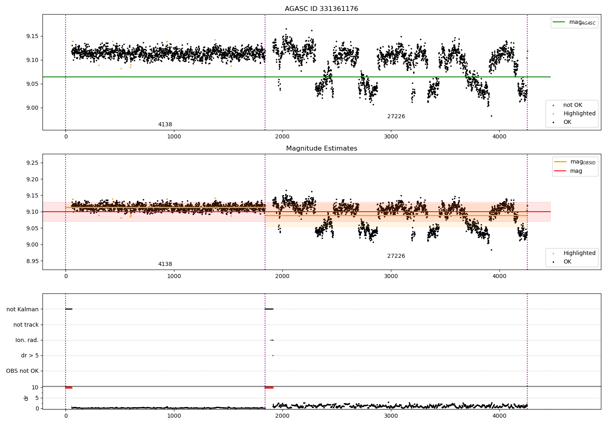Click the OBSID label '4138' in the middle plot
Screen dimensions: 607x425
[x=165, y=264]
